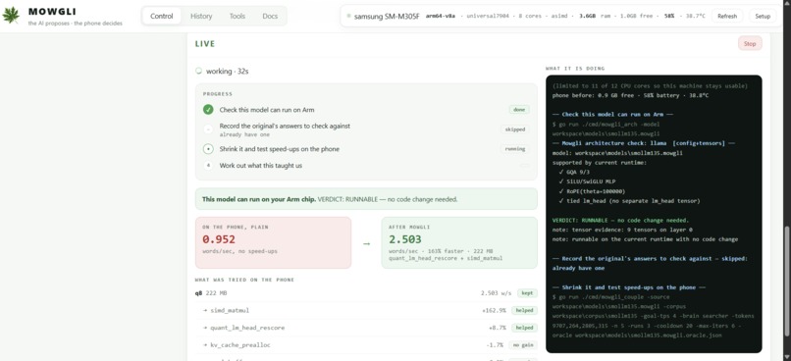Screen dimensions: 791x361
Task: Stop the live run
Action: pyautogui.click(x=750, y=43)
